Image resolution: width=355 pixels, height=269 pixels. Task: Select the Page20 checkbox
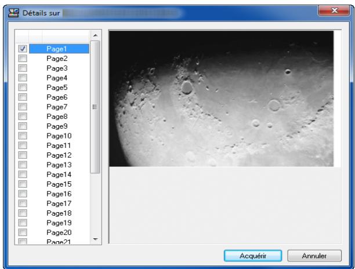point(22,232)
